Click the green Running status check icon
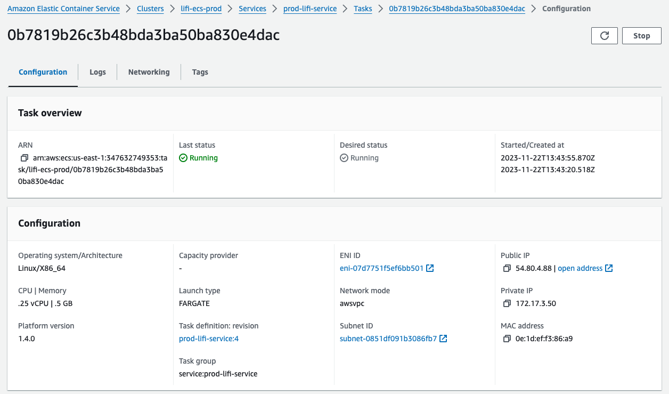Viewport: 669px width, 394px height. (183, 158)
